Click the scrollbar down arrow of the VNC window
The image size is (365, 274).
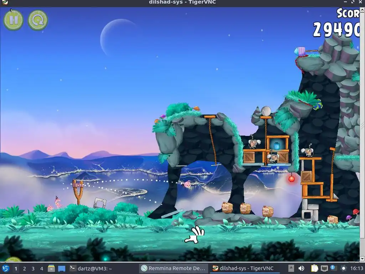click(x=362, y=259)
